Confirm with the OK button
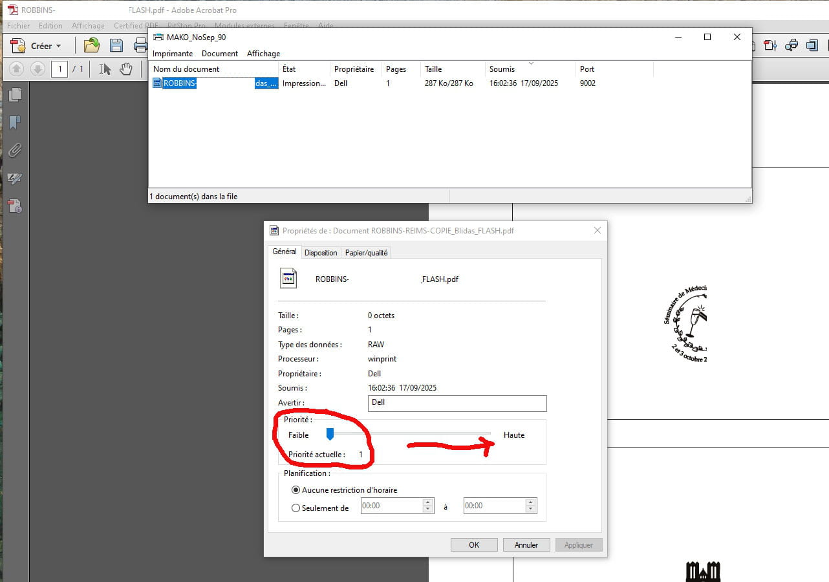 point(474,545)
